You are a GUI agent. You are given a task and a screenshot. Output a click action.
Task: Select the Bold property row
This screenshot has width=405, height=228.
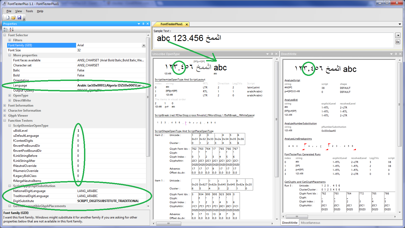77,75
